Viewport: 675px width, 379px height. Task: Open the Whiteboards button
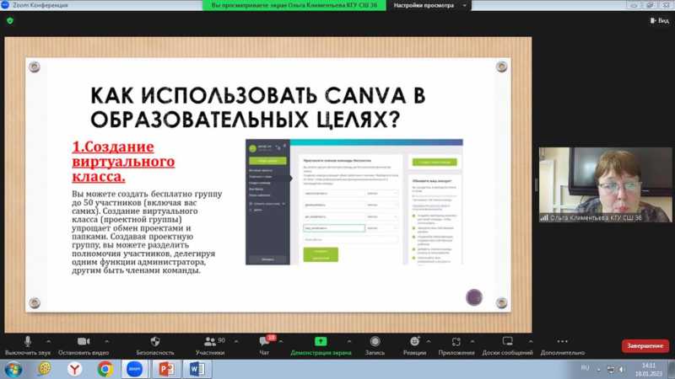(x=508, y=345)
